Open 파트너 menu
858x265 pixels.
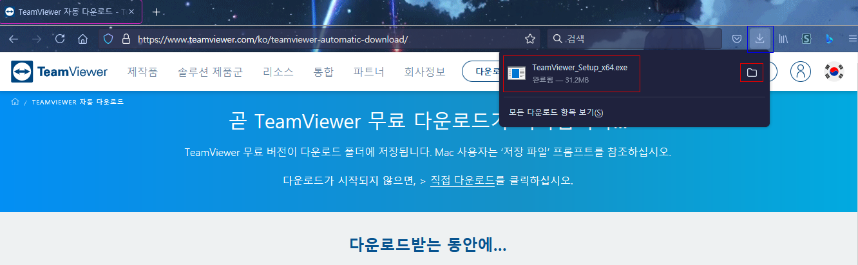click(x=368, y=72)
